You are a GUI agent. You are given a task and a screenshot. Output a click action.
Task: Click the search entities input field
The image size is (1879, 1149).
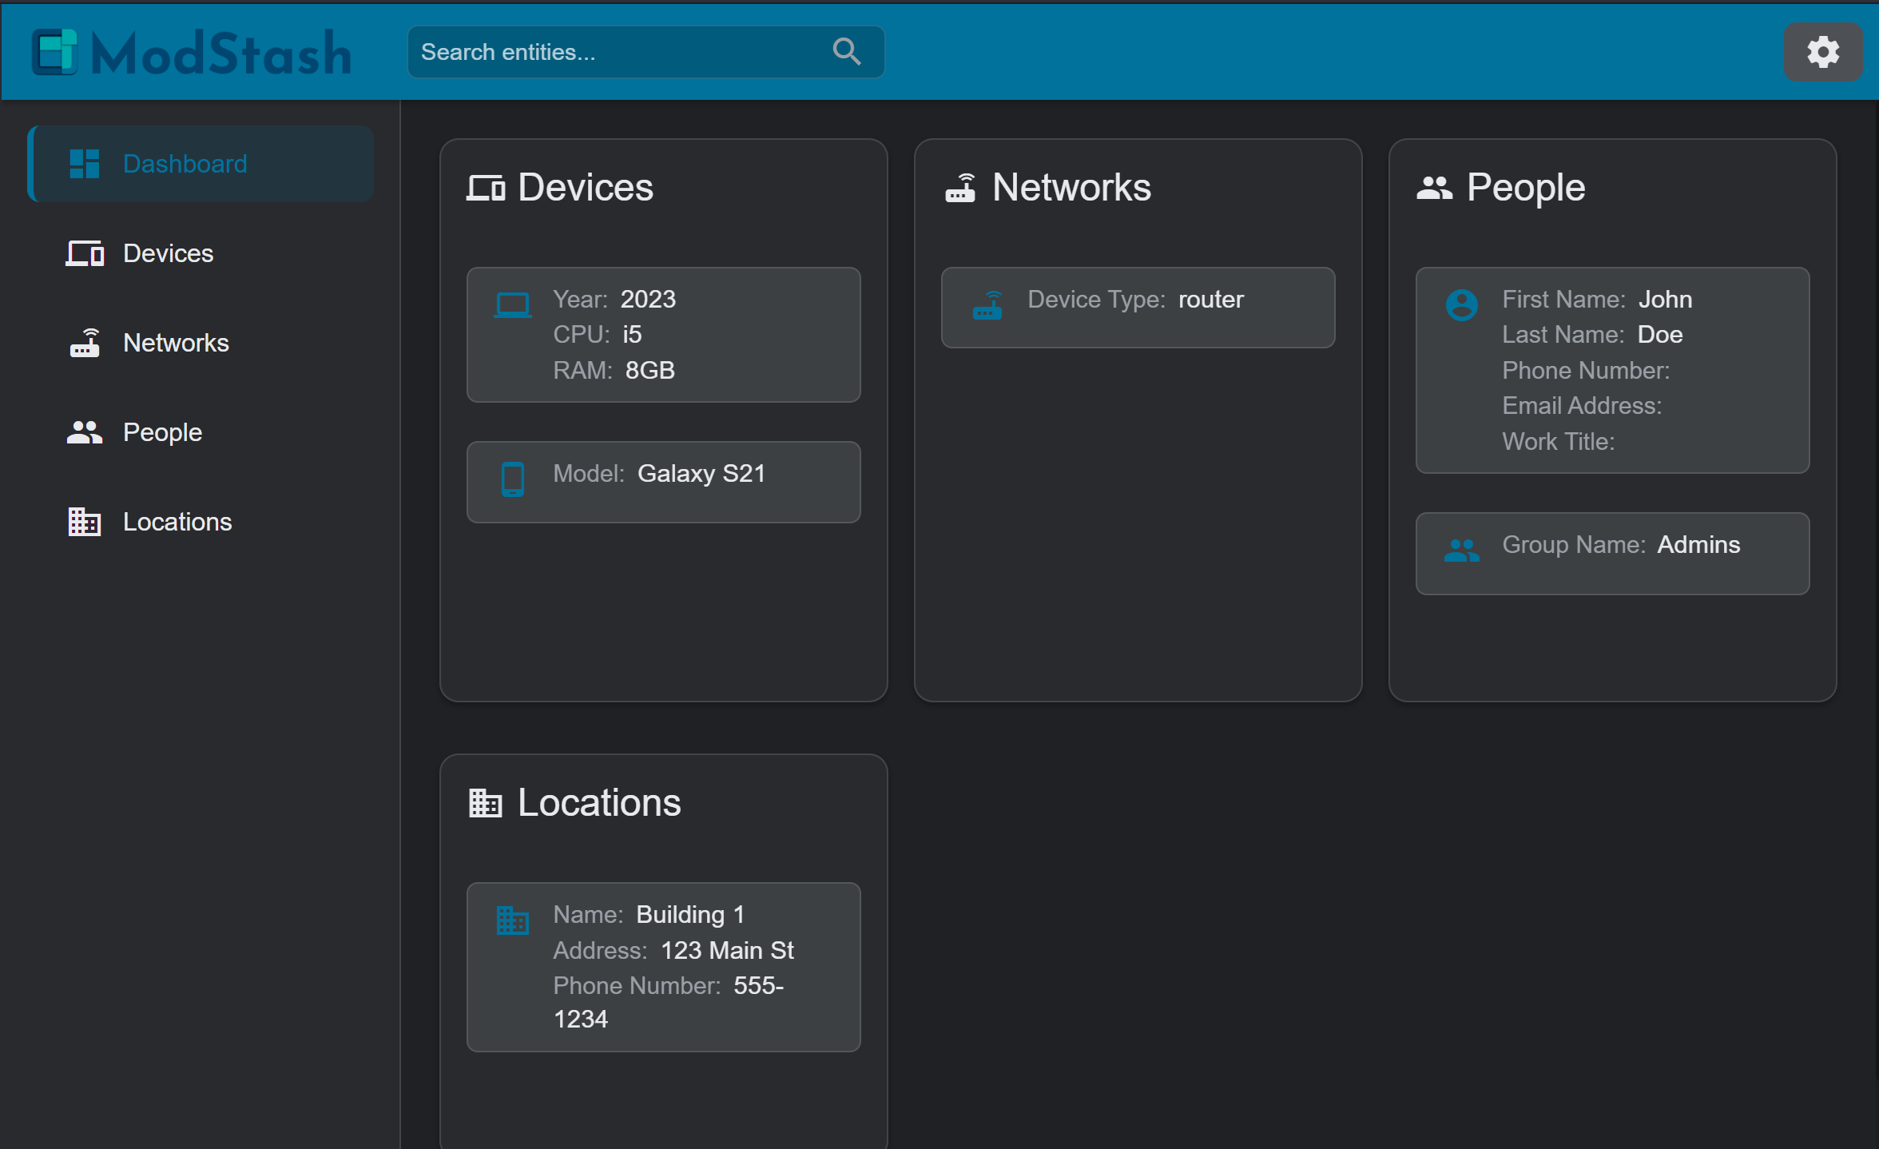tap(623, 51)
